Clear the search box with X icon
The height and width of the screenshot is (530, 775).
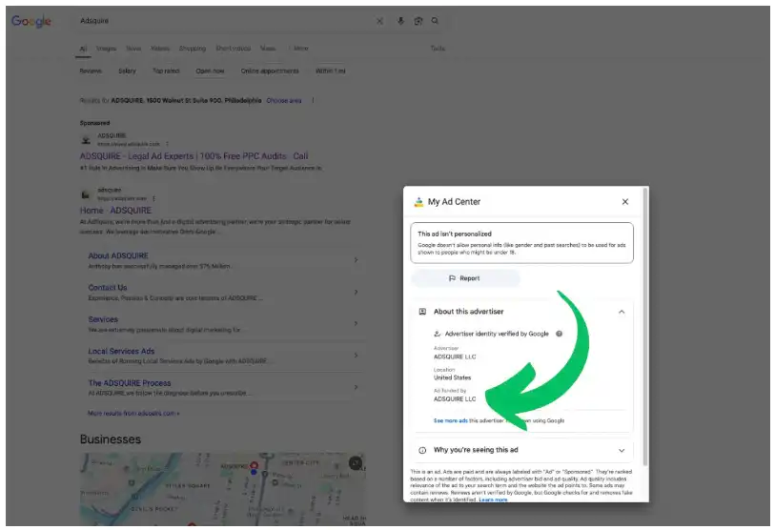tap(379, 21)
